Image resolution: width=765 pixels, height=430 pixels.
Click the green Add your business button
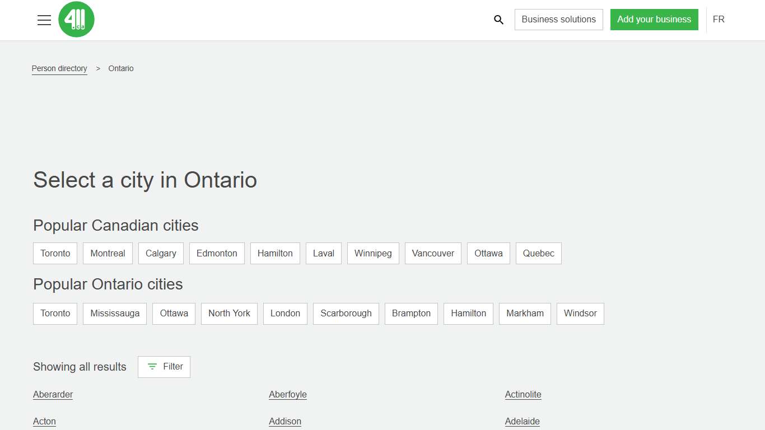pyautogui.click(x=654, y=19)
